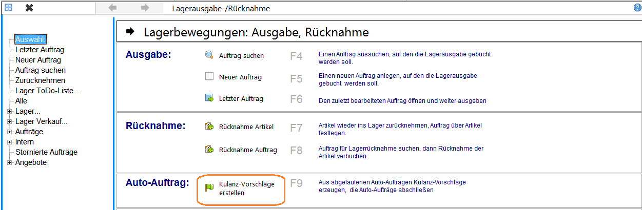Viewport: 642px width, 210px height.
Task: Click the Lagerbewegungen: Ausgabe, Rücknahme heading
Action: 256,32
